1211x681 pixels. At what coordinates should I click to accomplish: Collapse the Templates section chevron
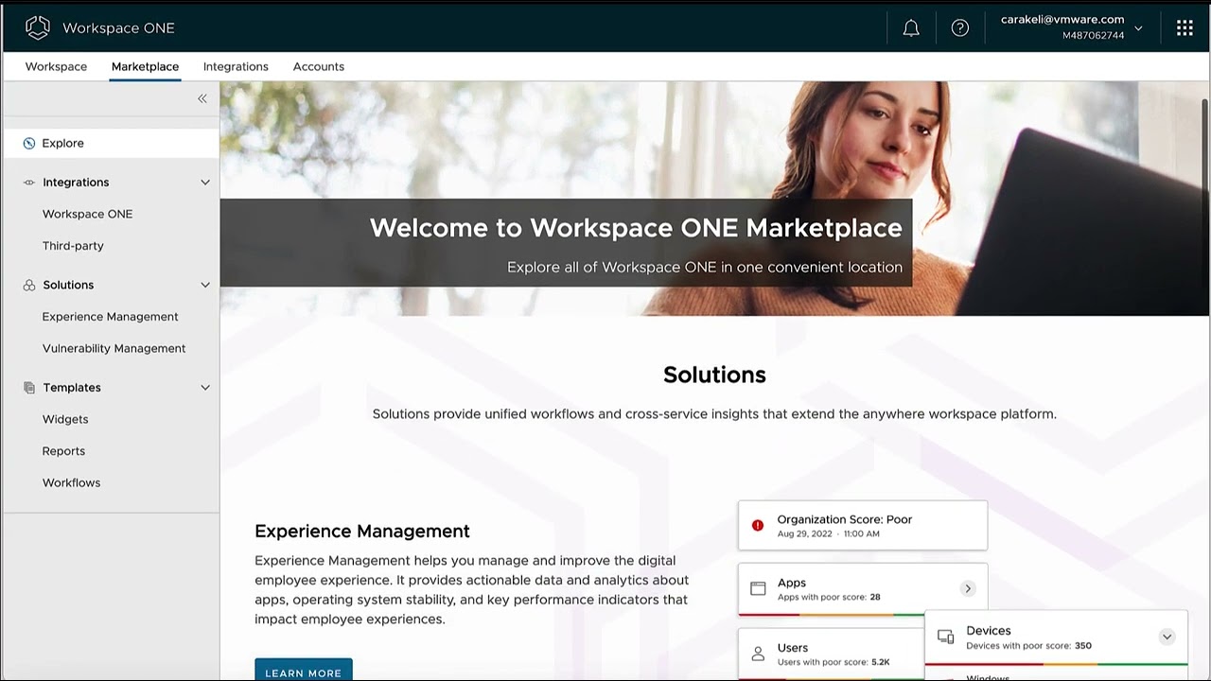(205, 388)
